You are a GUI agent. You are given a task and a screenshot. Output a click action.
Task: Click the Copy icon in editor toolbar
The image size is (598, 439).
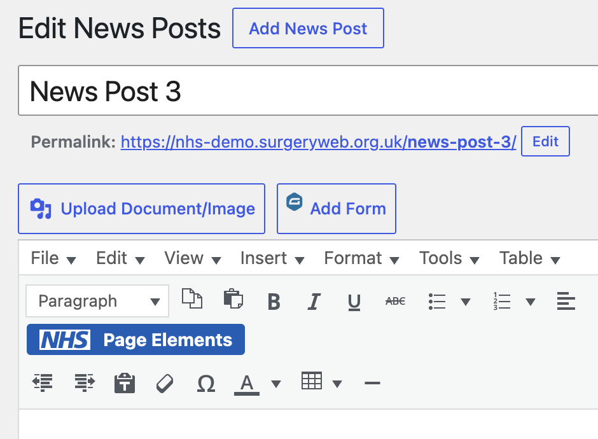(192, 298)
